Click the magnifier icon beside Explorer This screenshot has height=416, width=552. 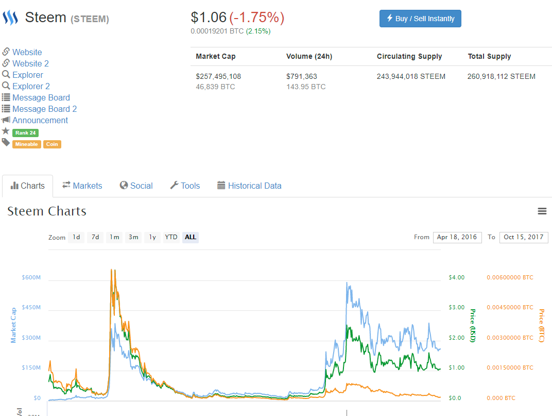[6, 74]
